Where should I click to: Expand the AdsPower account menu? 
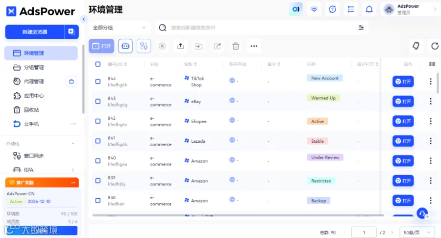pyautogui.click(x=435, y=9)
